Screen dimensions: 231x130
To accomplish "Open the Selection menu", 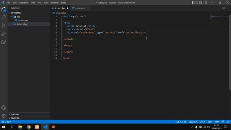I will pos(23,3).
